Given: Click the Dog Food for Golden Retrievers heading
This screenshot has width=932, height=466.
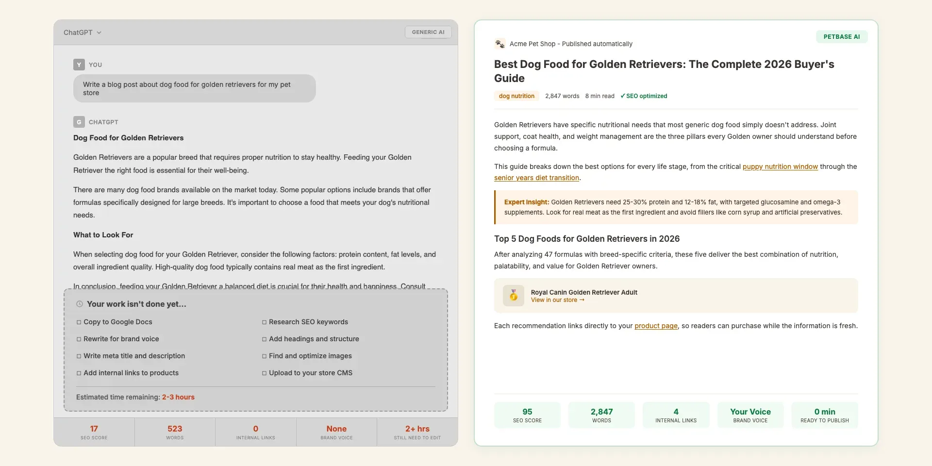Looking at the screenshot, I should click(x=128, y=138).
